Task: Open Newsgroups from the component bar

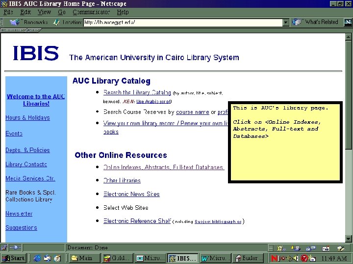Action: 311,248
